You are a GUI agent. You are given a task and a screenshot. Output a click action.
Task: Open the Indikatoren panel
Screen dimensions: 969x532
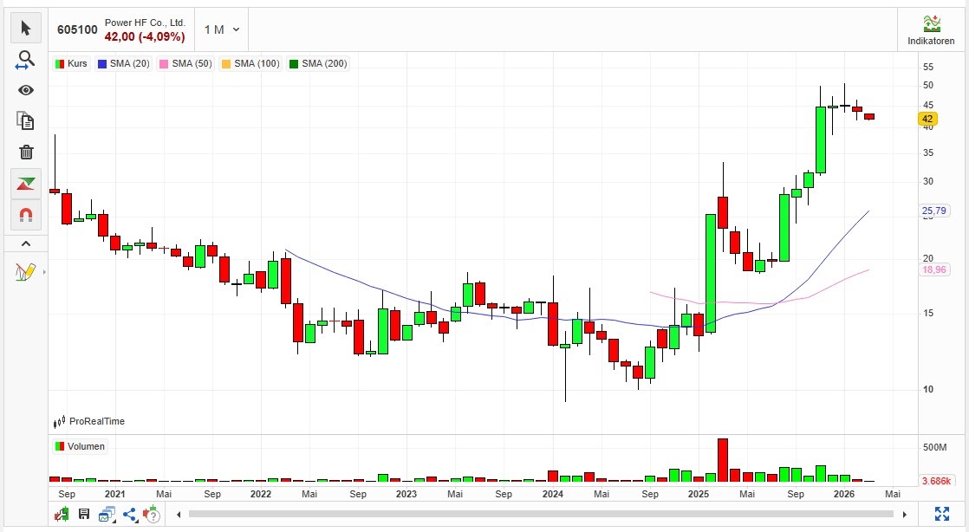931,30
